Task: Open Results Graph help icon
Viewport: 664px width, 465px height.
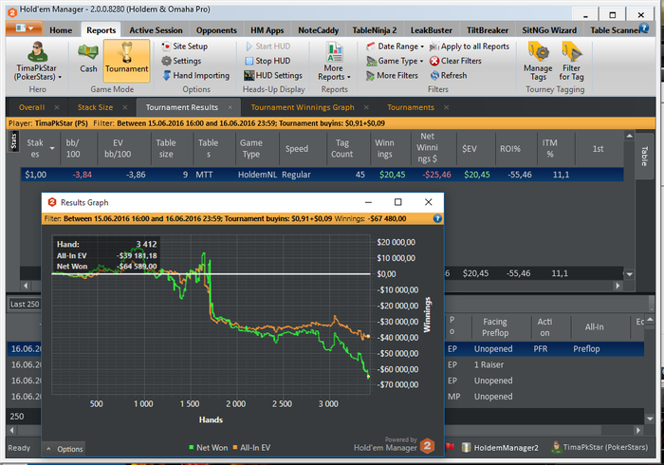Action: [437, 218]
